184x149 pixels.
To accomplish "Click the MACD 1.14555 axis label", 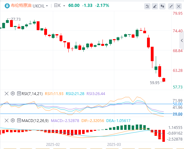I will 175,128.
